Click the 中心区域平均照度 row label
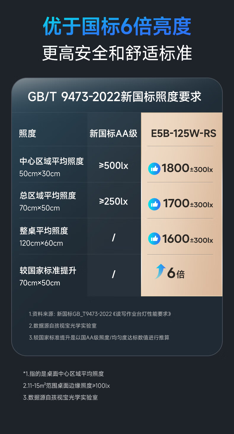 (x=52, y=161)
